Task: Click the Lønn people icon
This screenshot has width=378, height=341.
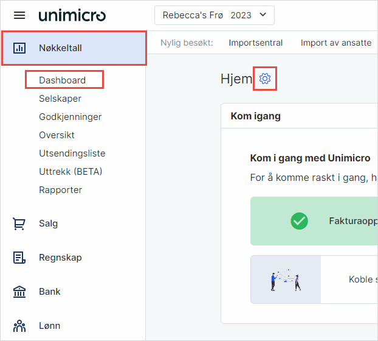Action: tap(19, 326)
